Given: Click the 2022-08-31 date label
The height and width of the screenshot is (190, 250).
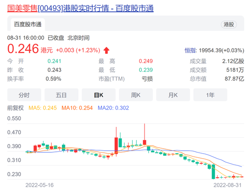Looking at the screenshot, I should click(x=227, y=185).
